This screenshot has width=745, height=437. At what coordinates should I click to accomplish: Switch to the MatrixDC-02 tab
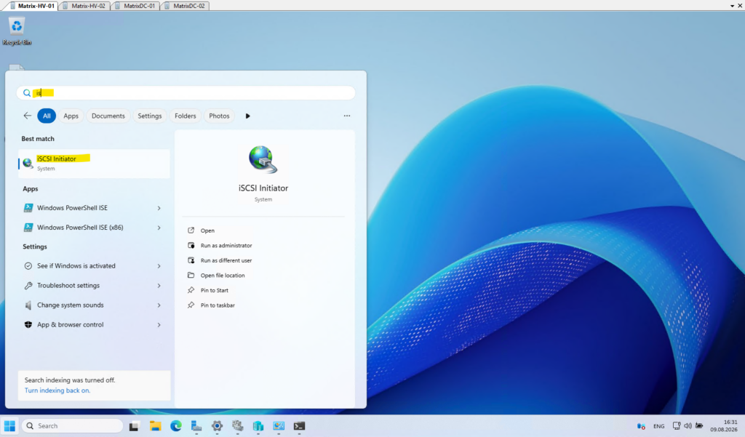tap(186, 6)
